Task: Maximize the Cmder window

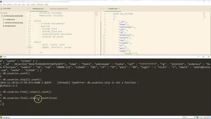Action: [x=203, y=57]
